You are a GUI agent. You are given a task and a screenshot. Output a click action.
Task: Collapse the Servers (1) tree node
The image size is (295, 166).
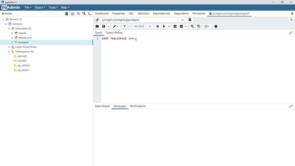coord(3,19)
